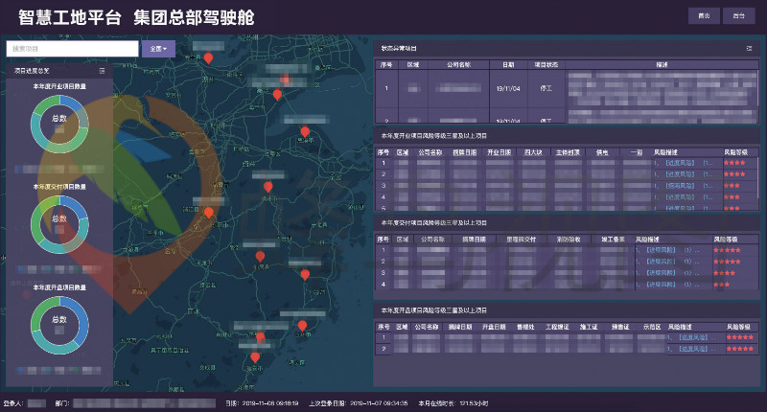Click the 竣工备案 column header in 交付 table
This screenshot has height=412, width=767.
(613, 239)
